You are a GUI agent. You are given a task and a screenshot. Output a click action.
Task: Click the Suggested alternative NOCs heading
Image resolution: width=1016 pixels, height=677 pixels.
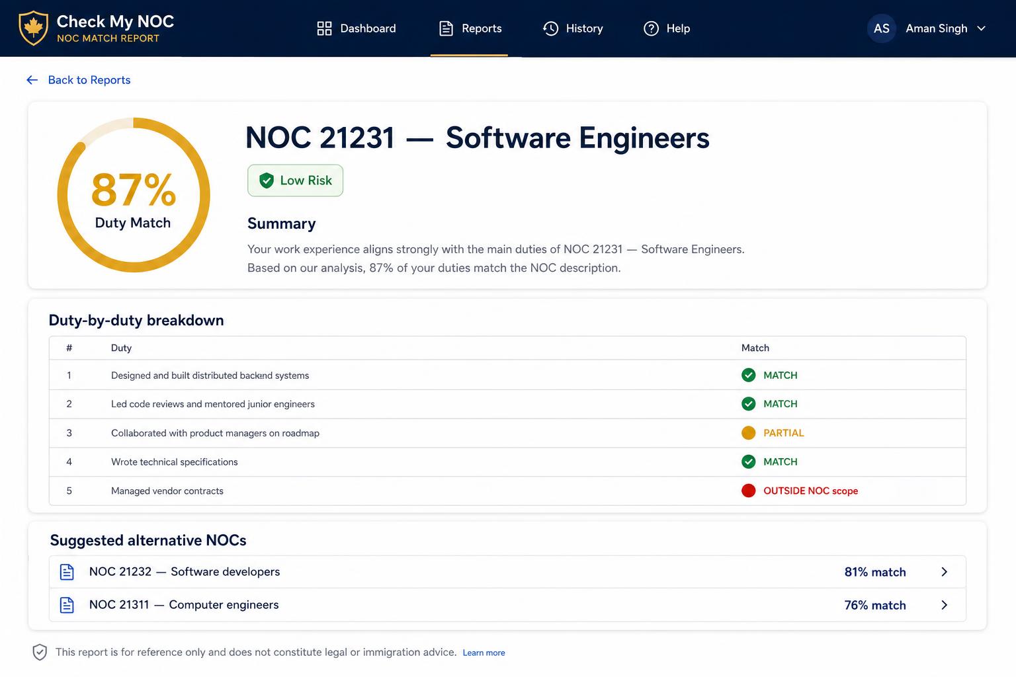point(148,540)
